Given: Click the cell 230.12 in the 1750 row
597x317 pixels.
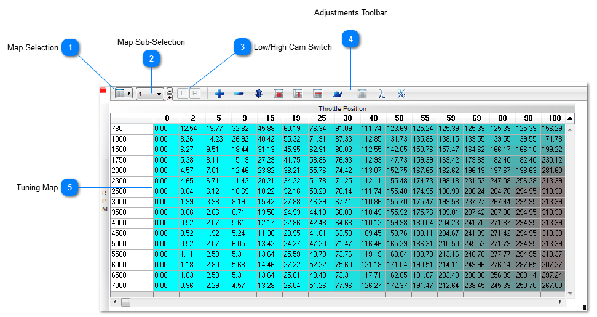Looking at the screenshot, I should (553, 160).
